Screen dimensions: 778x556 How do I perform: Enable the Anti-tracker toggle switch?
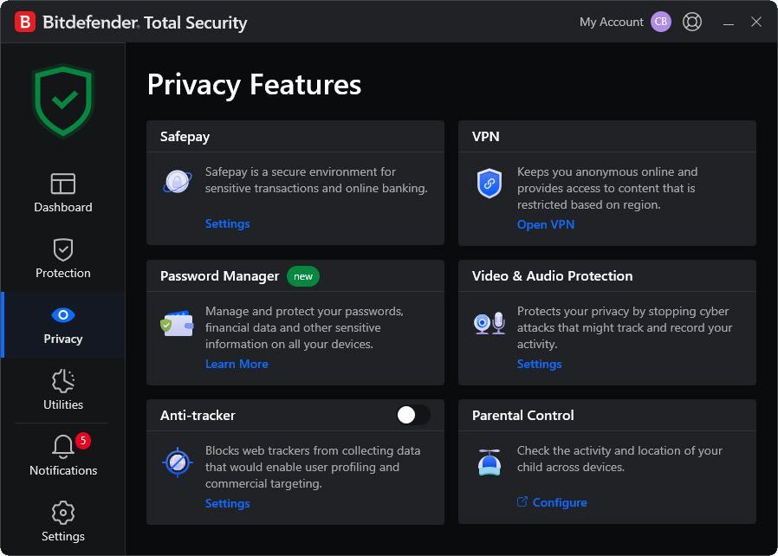click(412, 415)
